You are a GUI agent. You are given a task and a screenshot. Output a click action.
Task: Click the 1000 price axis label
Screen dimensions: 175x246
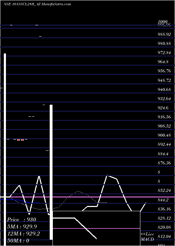pos(163,21)
